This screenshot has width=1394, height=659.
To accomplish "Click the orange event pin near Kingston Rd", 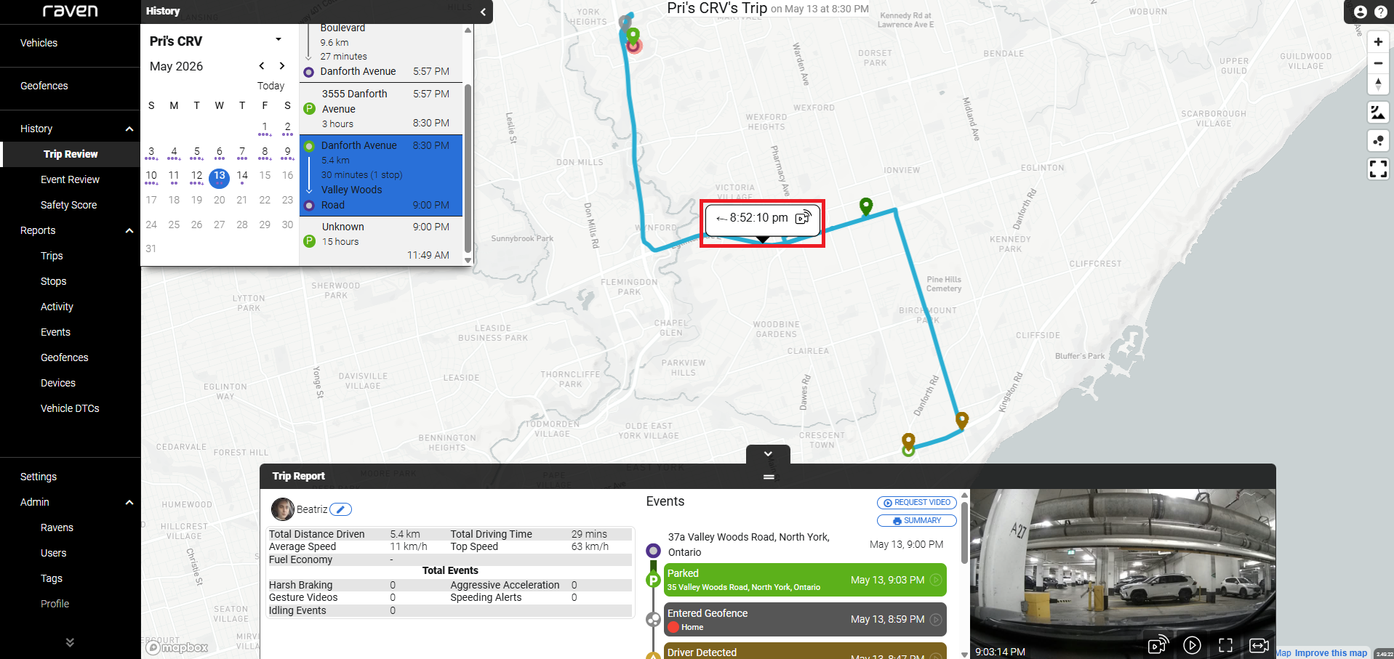I will pyautogui.click(x=962, y=420).
